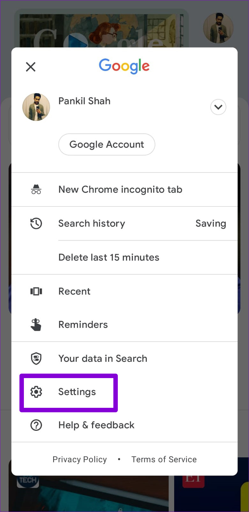Select New Chrome incognito tab
The height and width of the screenshot is (512, 249).
pos(120,190)
